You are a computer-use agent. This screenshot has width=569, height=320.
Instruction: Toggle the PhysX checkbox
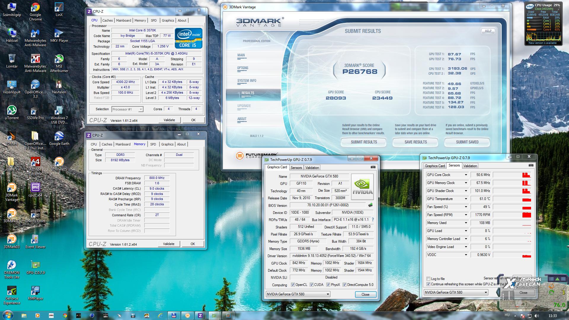point(328,285)
